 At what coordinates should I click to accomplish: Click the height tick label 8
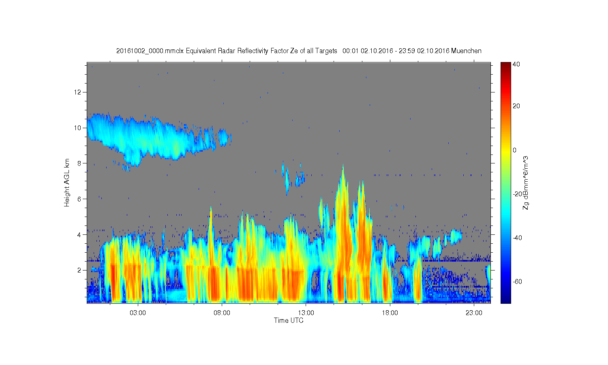80,163
